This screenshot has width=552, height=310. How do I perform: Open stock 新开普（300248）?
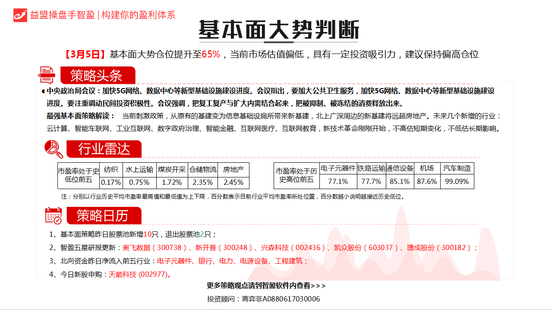tap(224, 247)
